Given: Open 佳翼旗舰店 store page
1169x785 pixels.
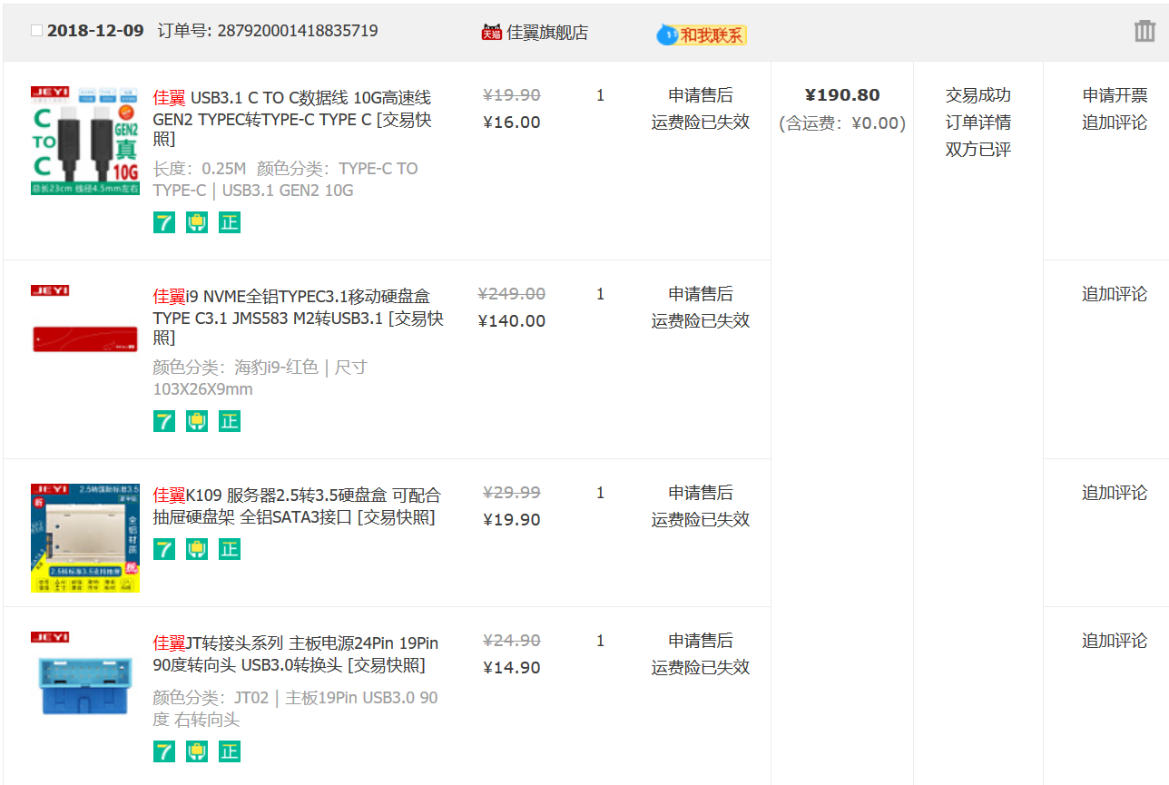Looking at the screenshot, I should click(547, 33).
